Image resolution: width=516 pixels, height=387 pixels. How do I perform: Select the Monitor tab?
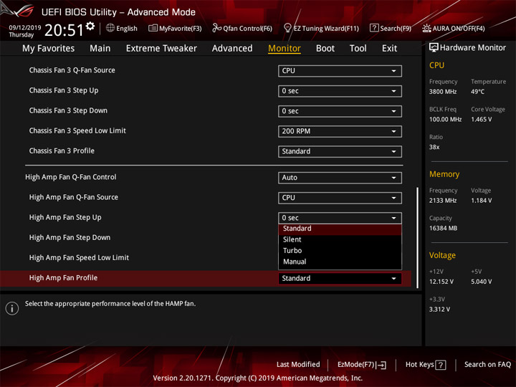click(285, 49)
